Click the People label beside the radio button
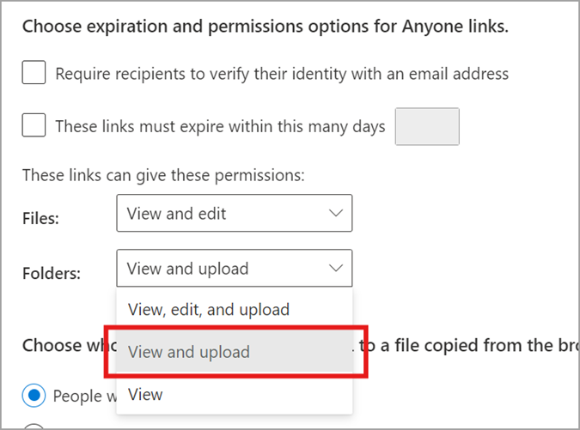This screenshot has height=430, width=580. (x=85, y=396)
